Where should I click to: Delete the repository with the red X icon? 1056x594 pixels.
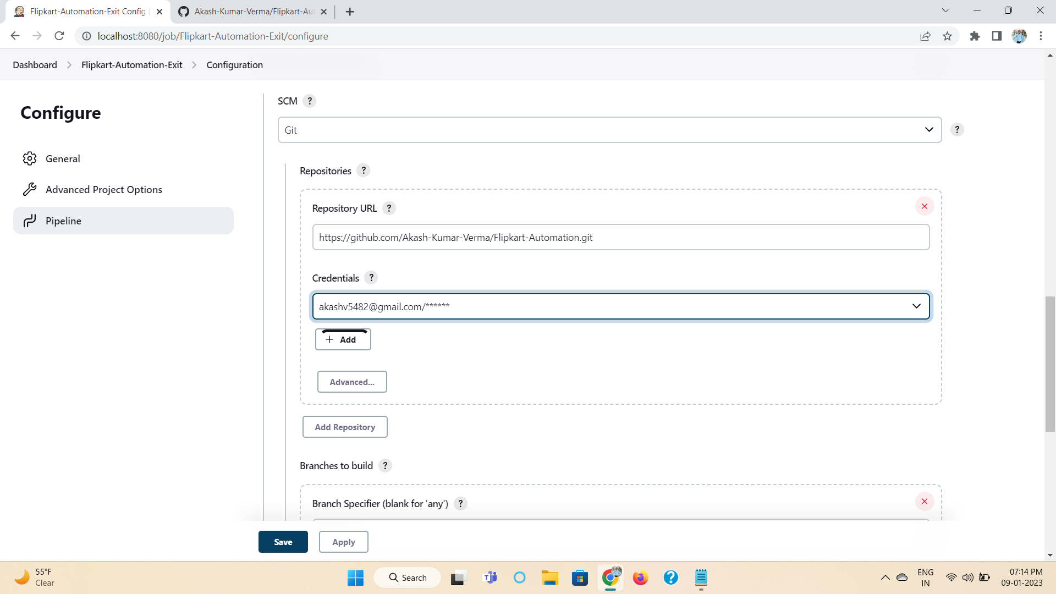click(924, 206)
